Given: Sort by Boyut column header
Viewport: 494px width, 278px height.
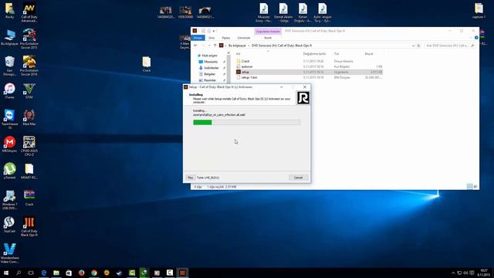Looking at the screenshot, I should click(369, 54).
